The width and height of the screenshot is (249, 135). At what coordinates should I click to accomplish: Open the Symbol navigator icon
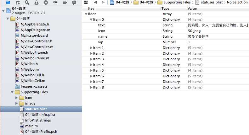[17, 3]
